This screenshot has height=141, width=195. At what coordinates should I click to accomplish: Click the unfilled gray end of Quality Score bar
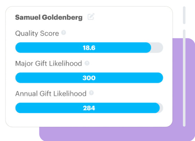pyautogui.click(x=157, y=48)
